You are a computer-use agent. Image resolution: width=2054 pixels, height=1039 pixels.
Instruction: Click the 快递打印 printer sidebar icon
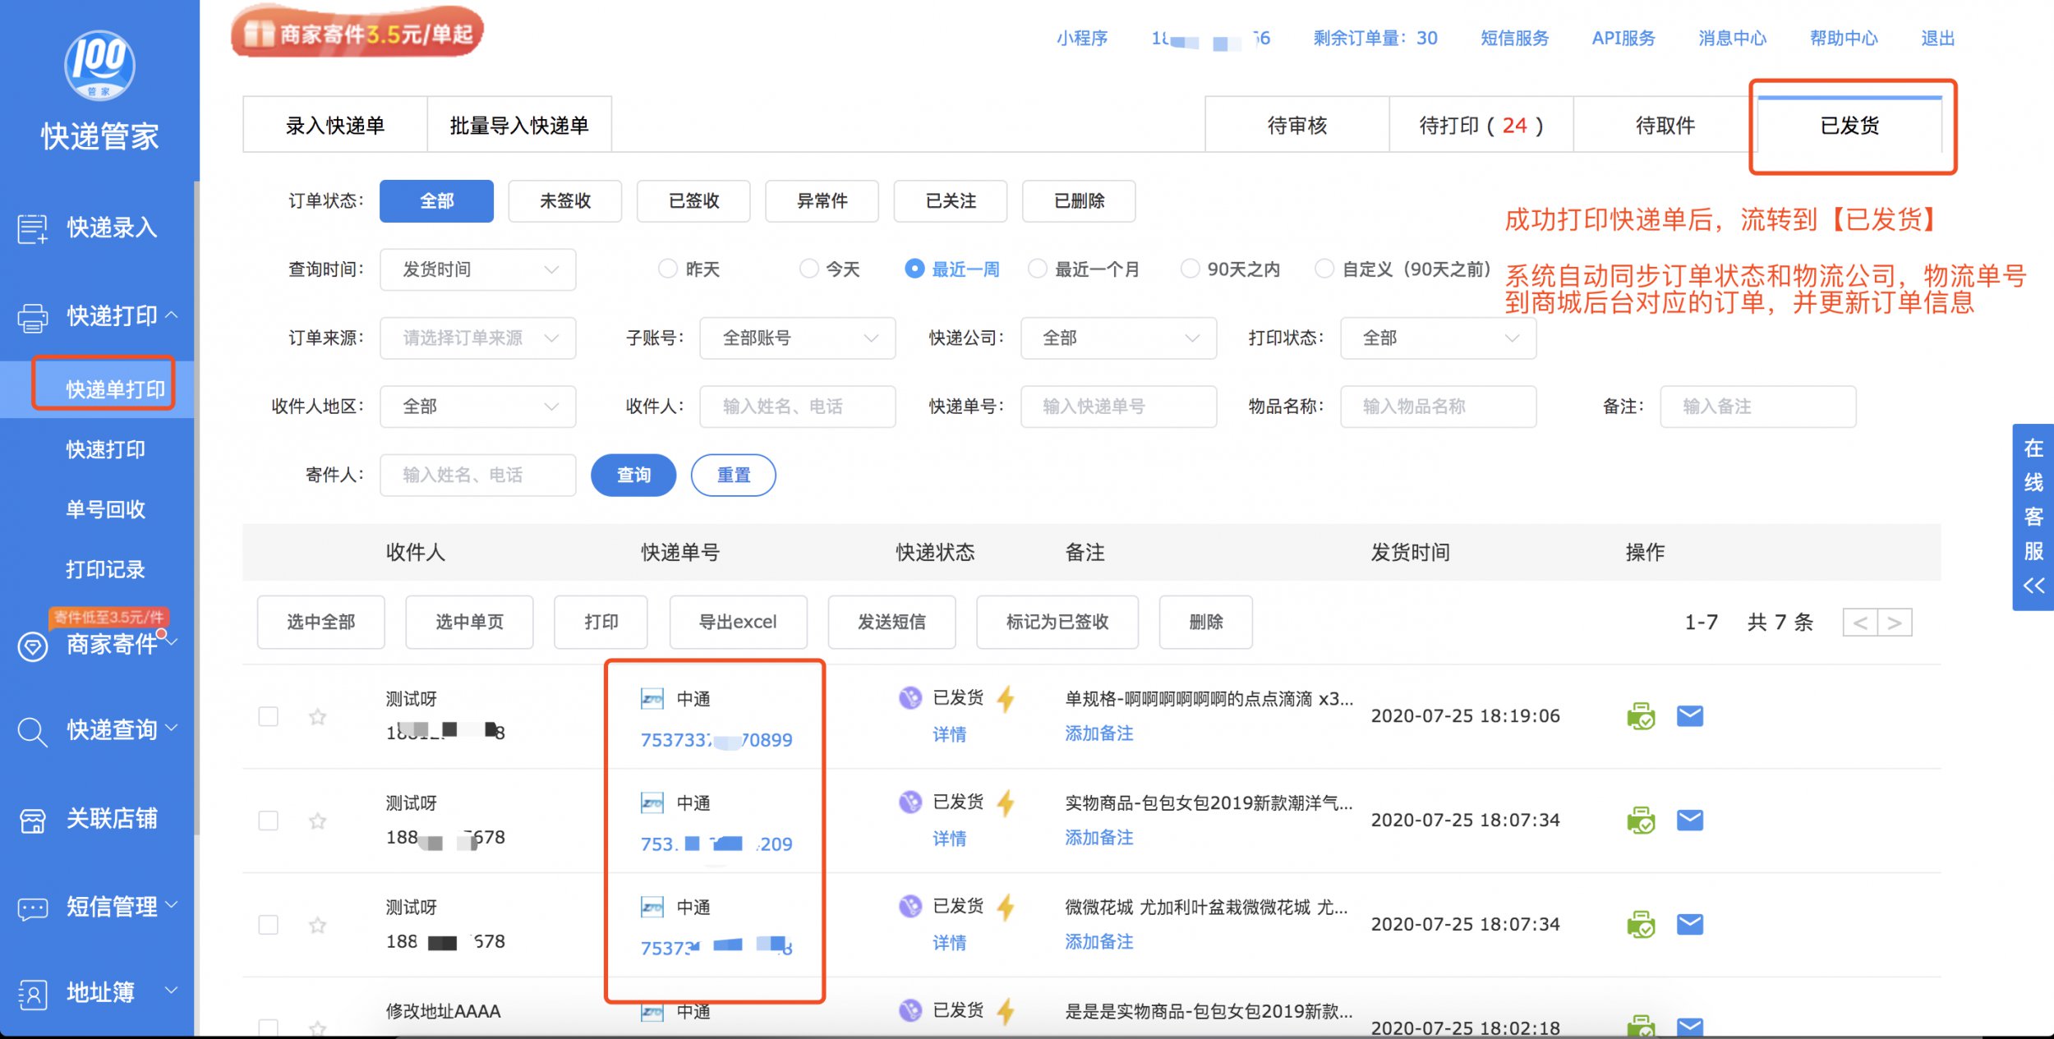33,317
